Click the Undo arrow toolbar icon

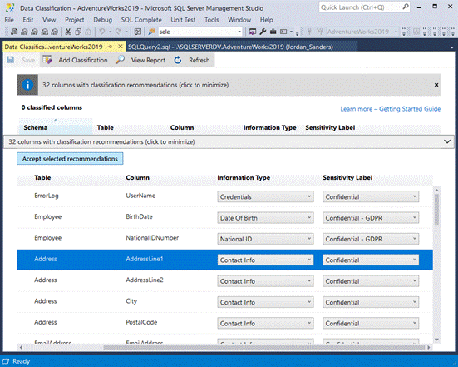point(102,32)
